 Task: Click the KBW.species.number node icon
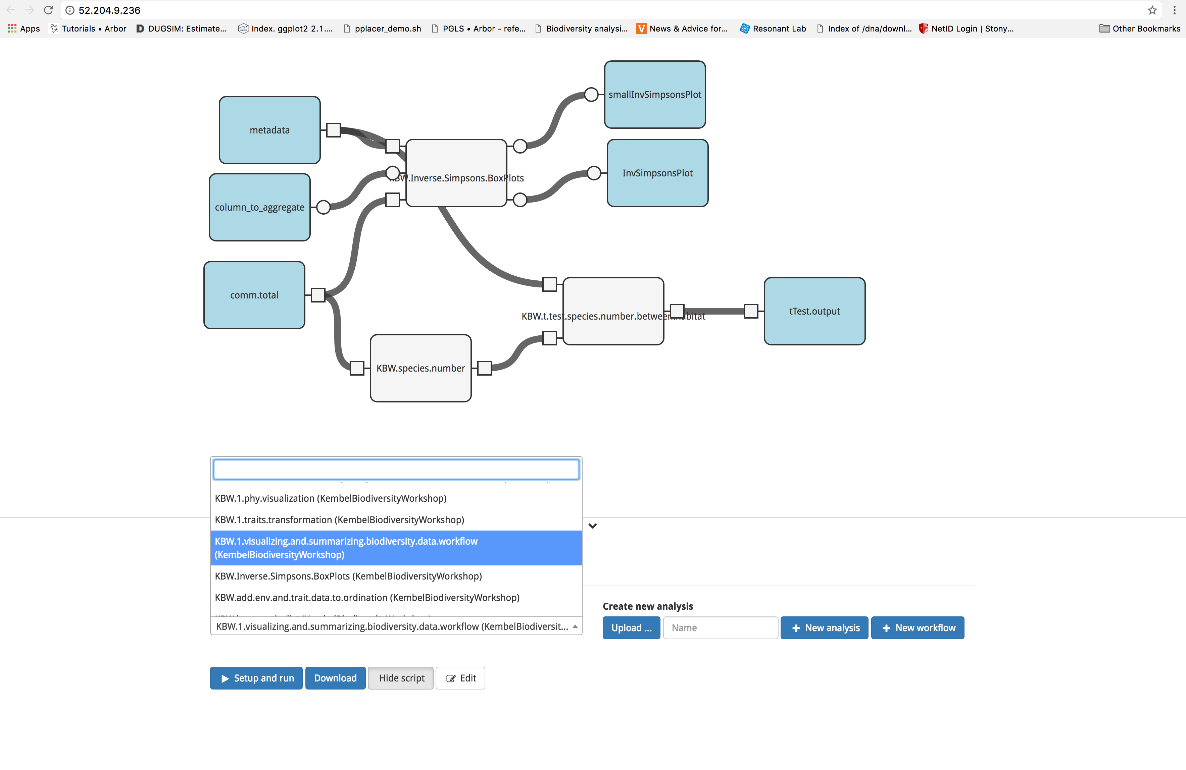(420, 368)
